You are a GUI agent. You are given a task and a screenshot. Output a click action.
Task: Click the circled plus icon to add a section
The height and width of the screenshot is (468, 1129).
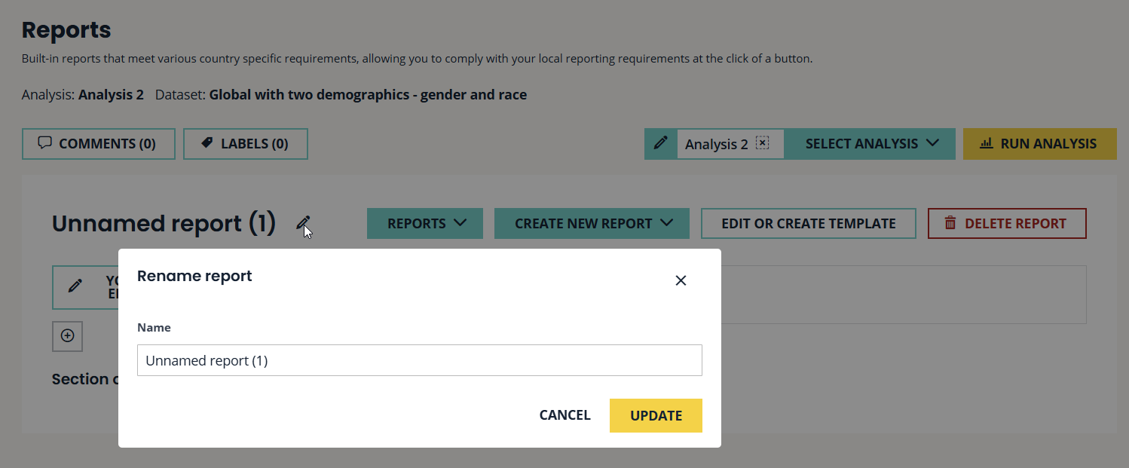click(67, 336)
